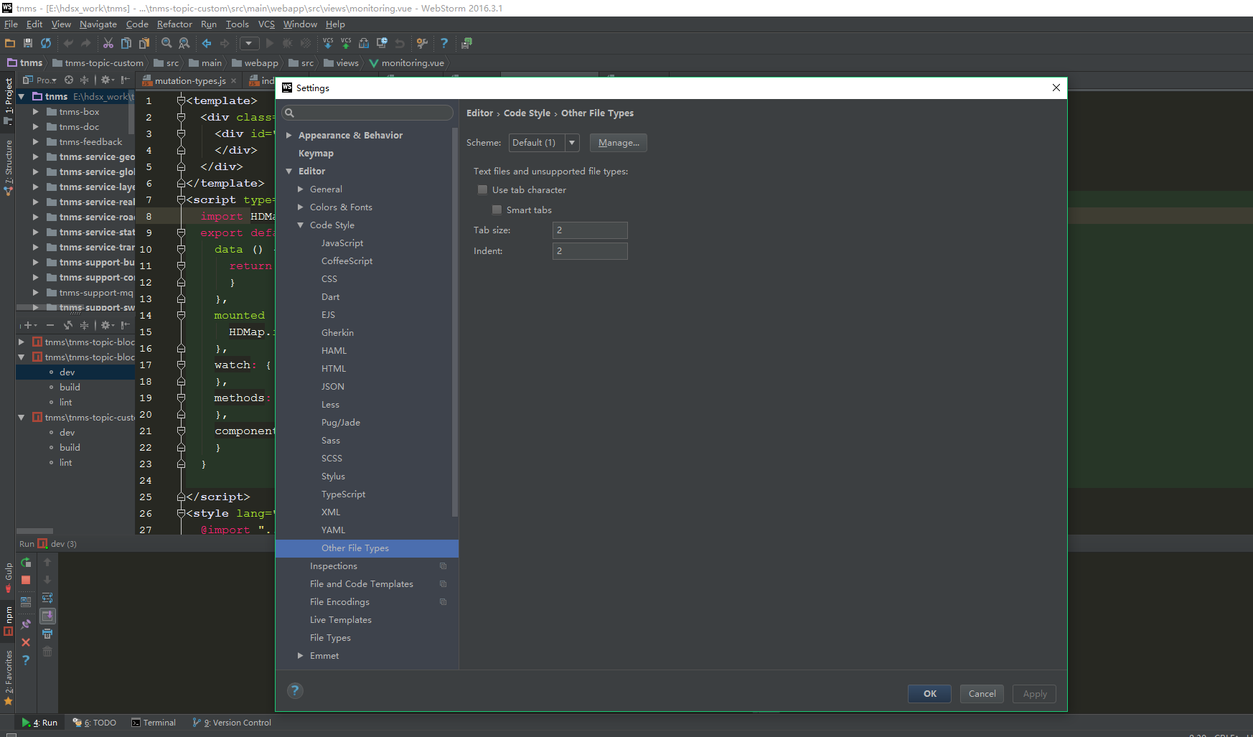Click the Cut scissors icon
Viewport: 1253px width, 737px height.
click(108, 43)
